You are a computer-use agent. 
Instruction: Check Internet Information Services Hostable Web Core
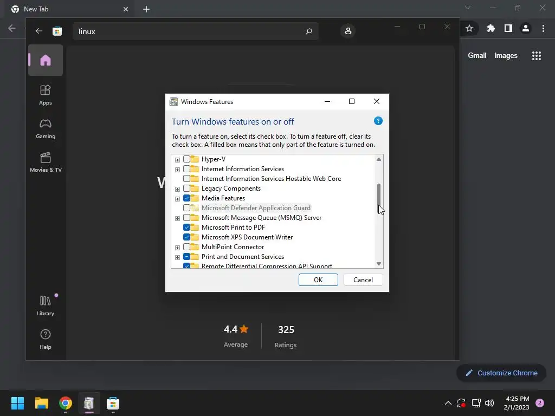point(186,179)
